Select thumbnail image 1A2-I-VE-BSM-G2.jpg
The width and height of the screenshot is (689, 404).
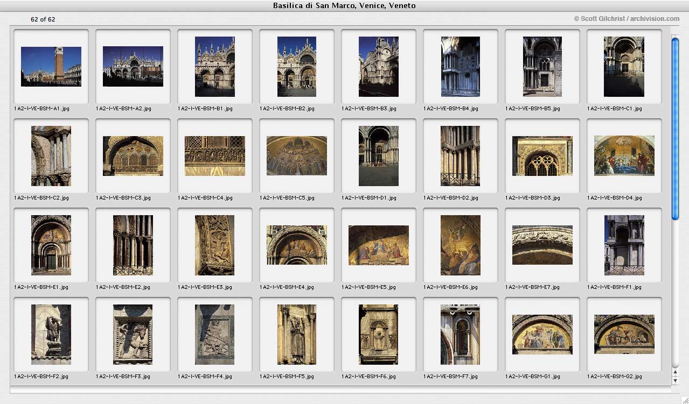[624, 335]
